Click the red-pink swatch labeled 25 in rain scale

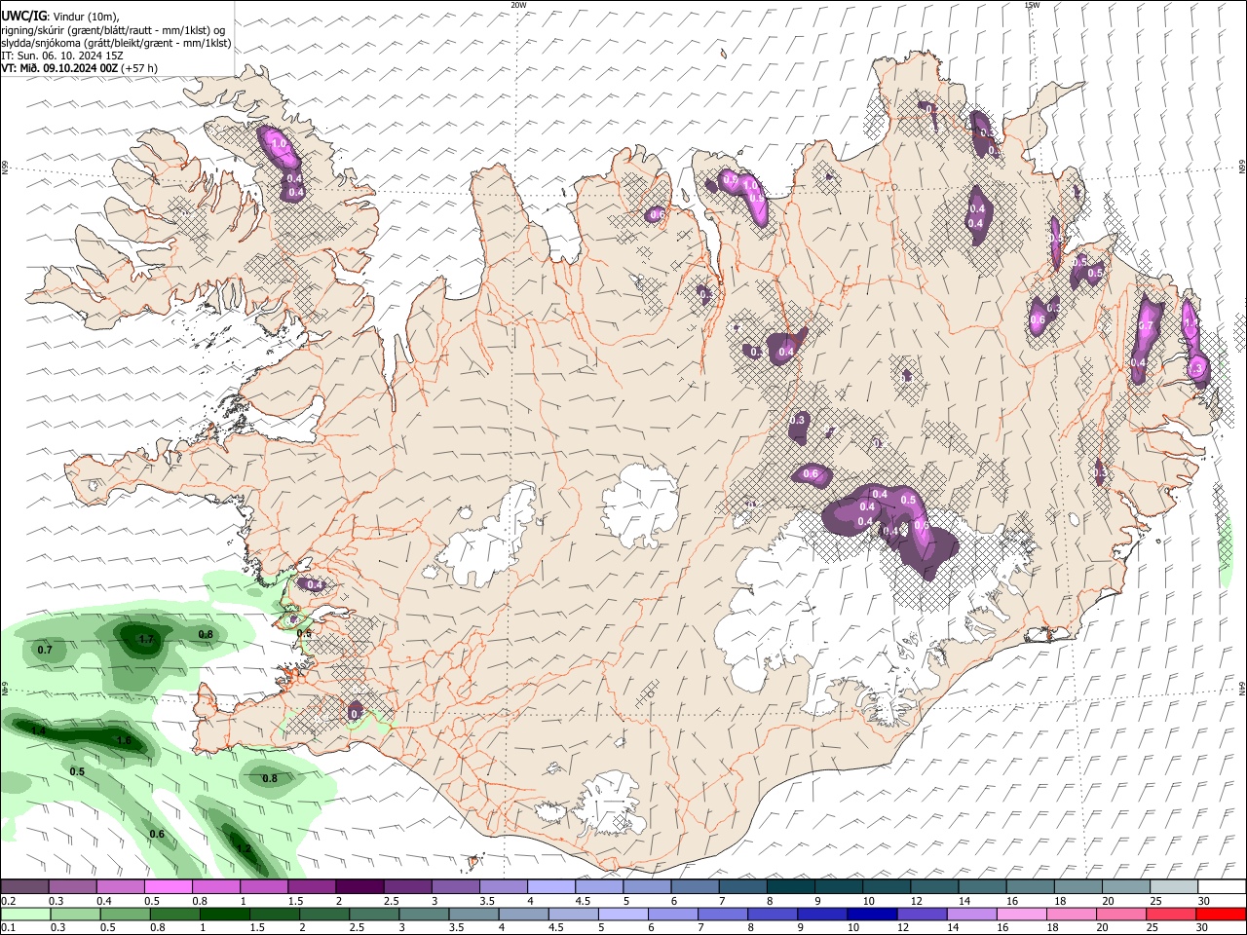click(1170, 915)
